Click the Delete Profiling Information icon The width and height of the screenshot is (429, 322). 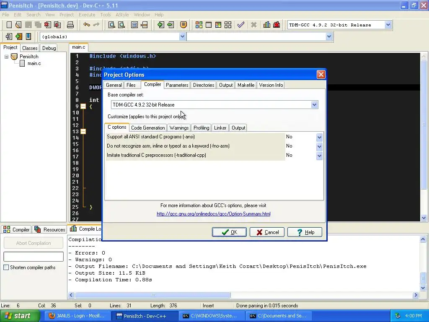[x=277, y=25]
